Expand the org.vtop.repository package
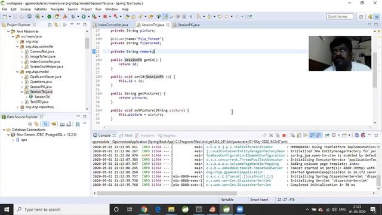382x215 pixels. pos(17,107)
